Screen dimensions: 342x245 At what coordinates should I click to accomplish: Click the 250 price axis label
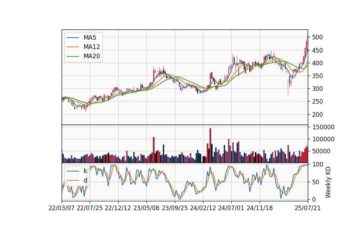pos(317,102)
